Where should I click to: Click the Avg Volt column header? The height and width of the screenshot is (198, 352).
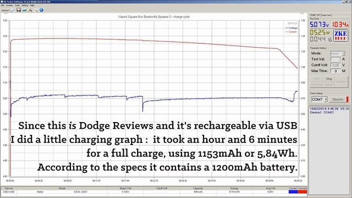271,188
